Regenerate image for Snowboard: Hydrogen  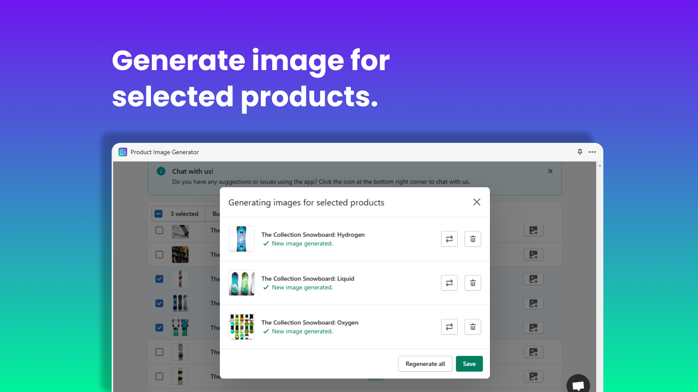coord(449,239)
